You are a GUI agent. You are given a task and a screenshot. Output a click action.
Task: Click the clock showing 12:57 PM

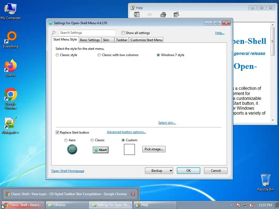coord(265,205)
